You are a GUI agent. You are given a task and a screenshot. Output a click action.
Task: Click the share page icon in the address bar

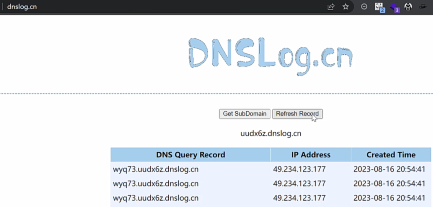(x=331, y=7)
